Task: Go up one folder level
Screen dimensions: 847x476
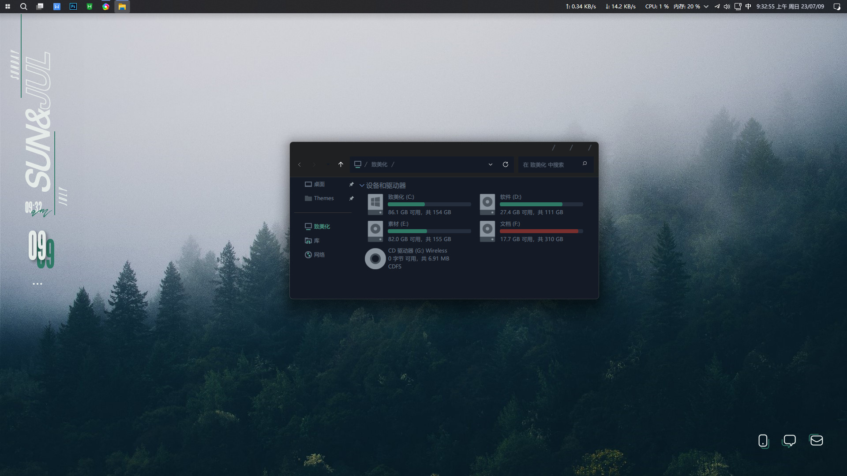Action: 341,164
